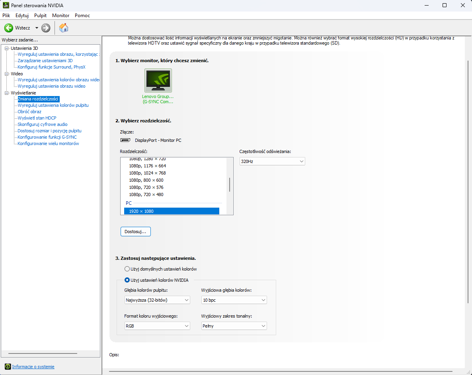The width and height of the screenshot is (472, 375).
Task: Open the Informacje o systemie link
Action: pos(33,367)
